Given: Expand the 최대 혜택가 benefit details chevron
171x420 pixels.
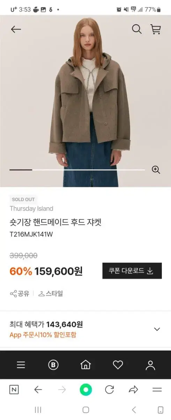Looking at the screenshot, I should click(157, 329).
